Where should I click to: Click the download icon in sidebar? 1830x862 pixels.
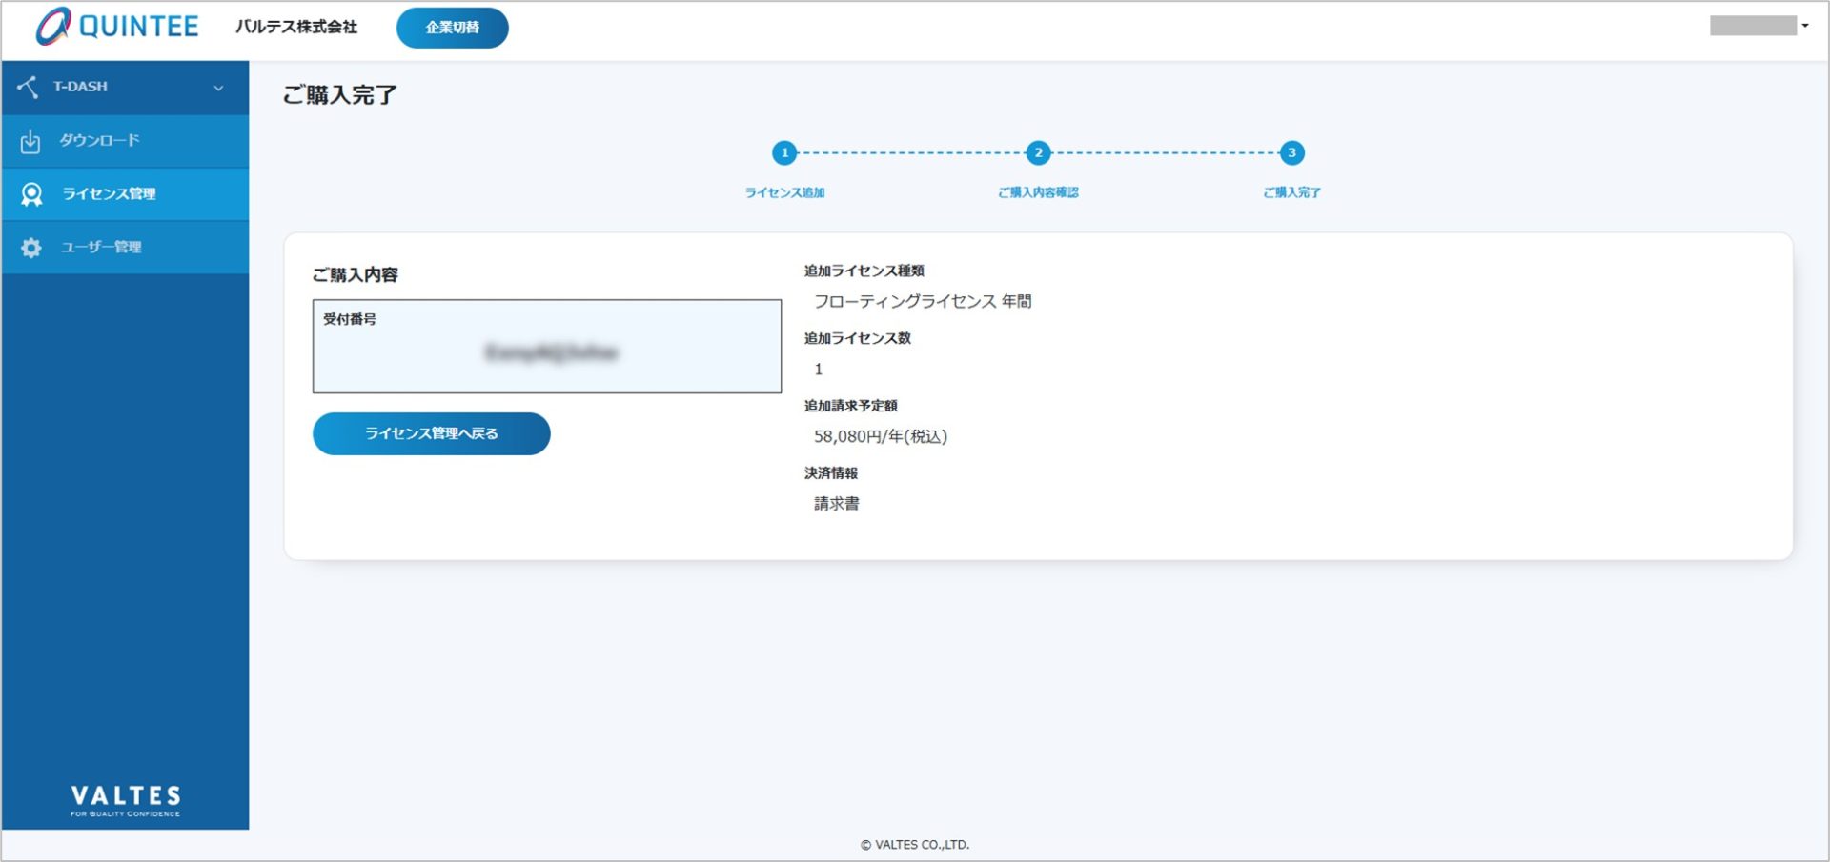tap(30, 141)
